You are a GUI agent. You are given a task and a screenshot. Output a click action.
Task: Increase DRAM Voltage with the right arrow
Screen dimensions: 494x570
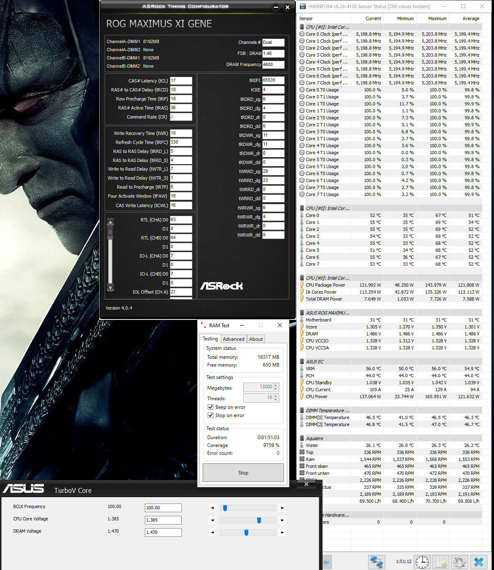(282, 533)
